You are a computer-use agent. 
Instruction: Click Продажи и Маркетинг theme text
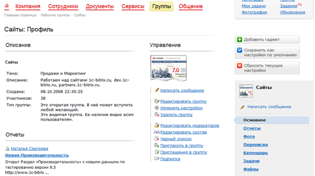tap(63, 73)
